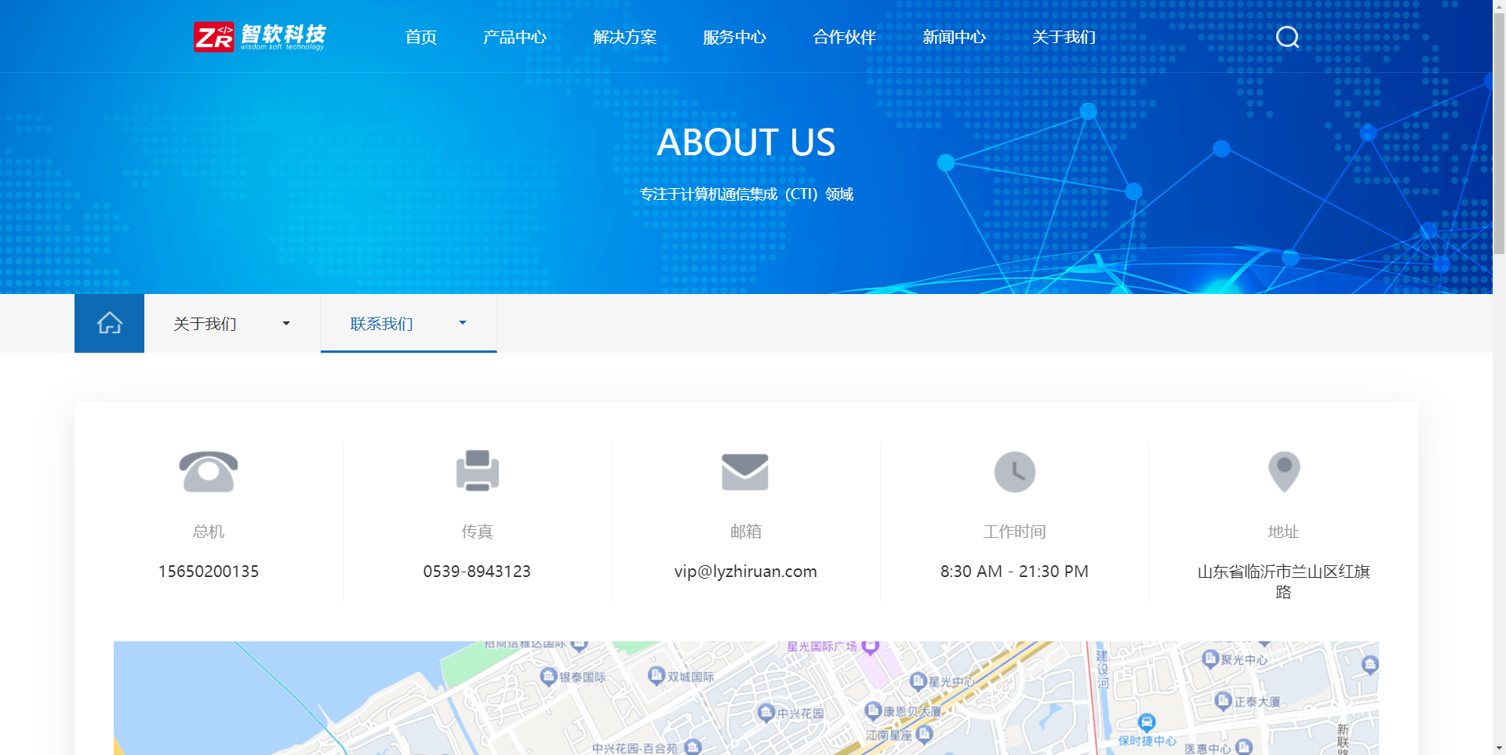Click the telephone icon above 总机
This screenshot has height=755, width=1506.
[209, 471]
